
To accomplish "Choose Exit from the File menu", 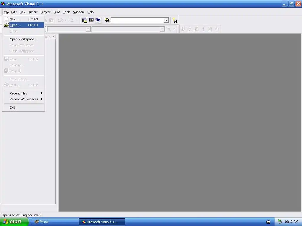I will [x=24, y=107].
